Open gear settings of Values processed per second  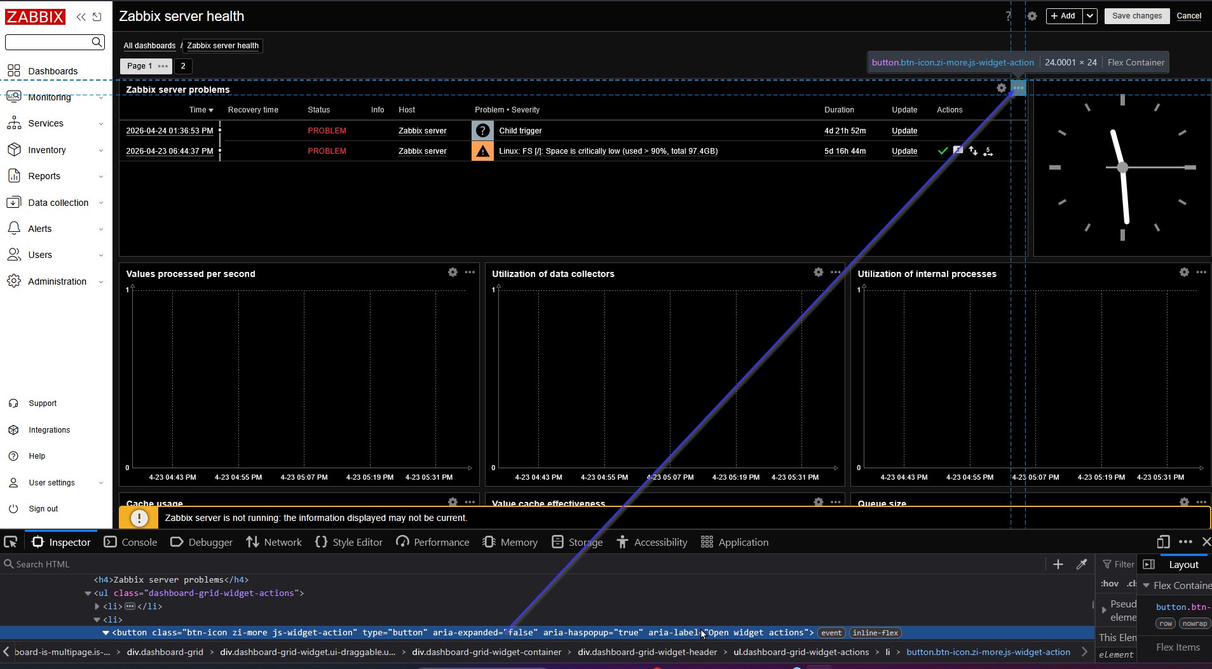(453, 272)
